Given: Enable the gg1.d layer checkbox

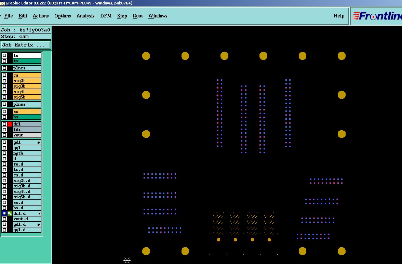Looking at the screenshot, I should point(4,230).
